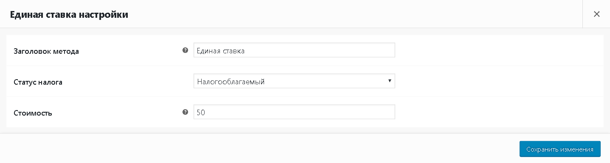Click help icon beside Заголовок метода
This screenshot has width=610, height=163.
(x=185, y=50)
